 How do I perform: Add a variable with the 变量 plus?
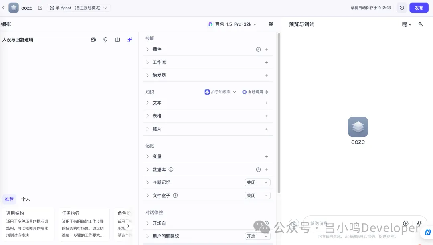(x=267, y=157)
